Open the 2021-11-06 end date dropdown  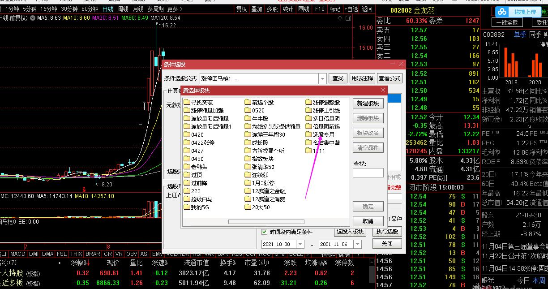click(357, 244)
